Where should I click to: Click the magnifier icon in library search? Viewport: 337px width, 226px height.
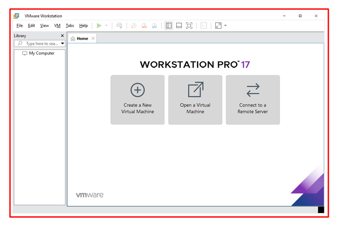20,43
